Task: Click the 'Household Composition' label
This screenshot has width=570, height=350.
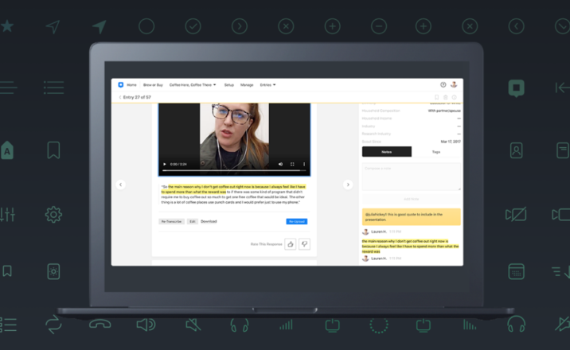Action: 381,111
